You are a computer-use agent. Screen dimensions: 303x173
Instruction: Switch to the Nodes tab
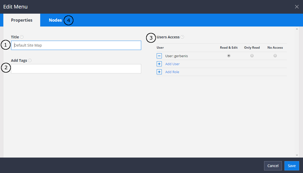(55, 20)
